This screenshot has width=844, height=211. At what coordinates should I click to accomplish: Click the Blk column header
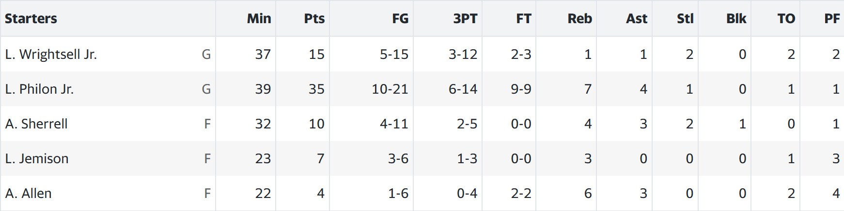736,18
